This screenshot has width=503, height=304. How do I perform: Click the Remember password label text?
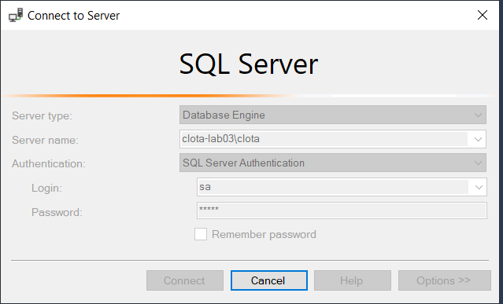264,235
